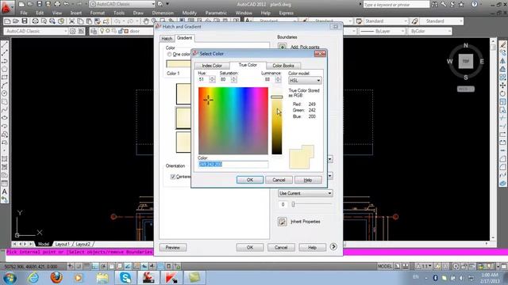The width and height of the screenshot is (508, 285).
Task: Switch to the Index Color tab
Action: coord(212,66)
